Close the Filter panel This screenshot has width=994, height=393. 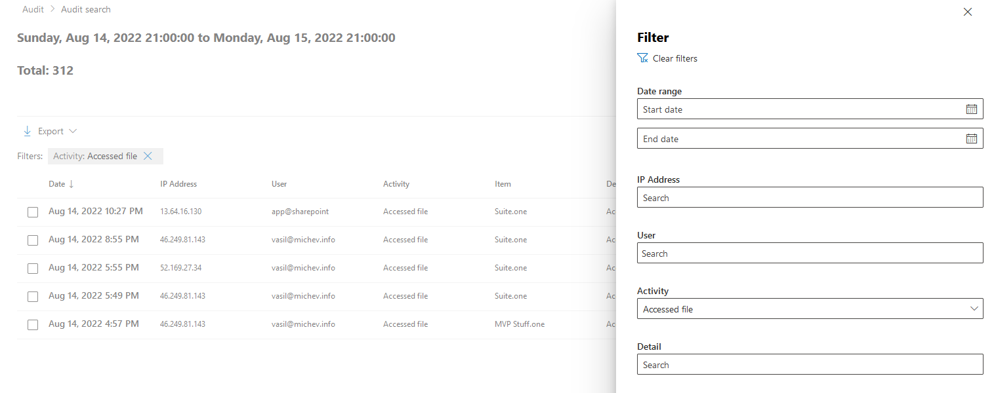(x=967, y=12)
